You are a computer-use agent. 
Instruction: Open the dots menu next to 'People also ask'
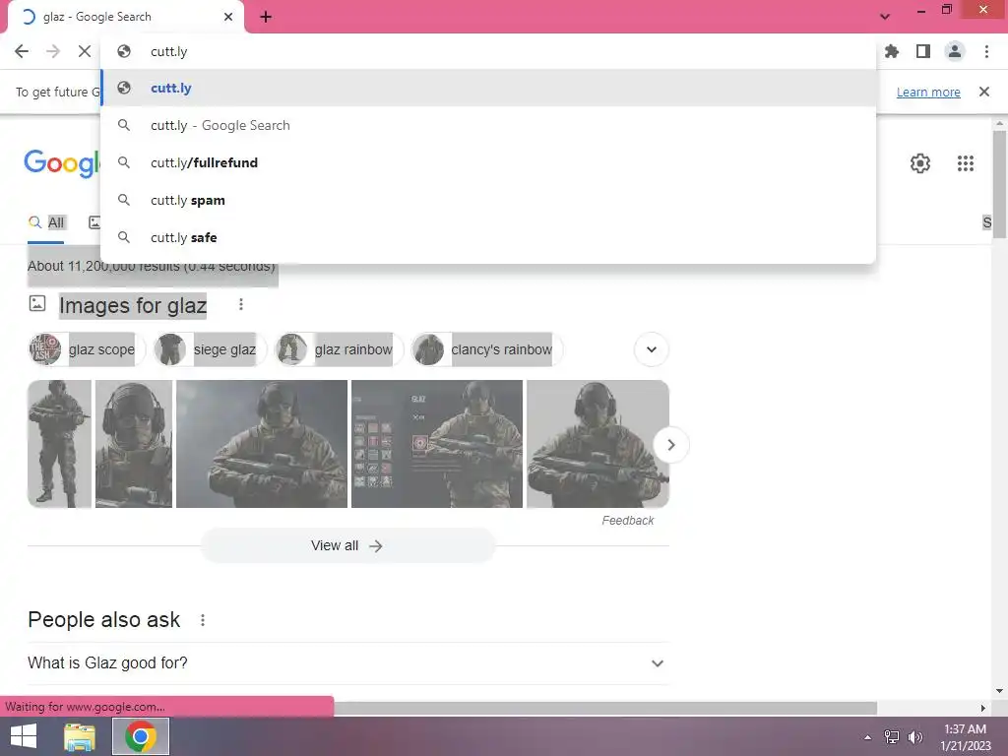(203, 620)
